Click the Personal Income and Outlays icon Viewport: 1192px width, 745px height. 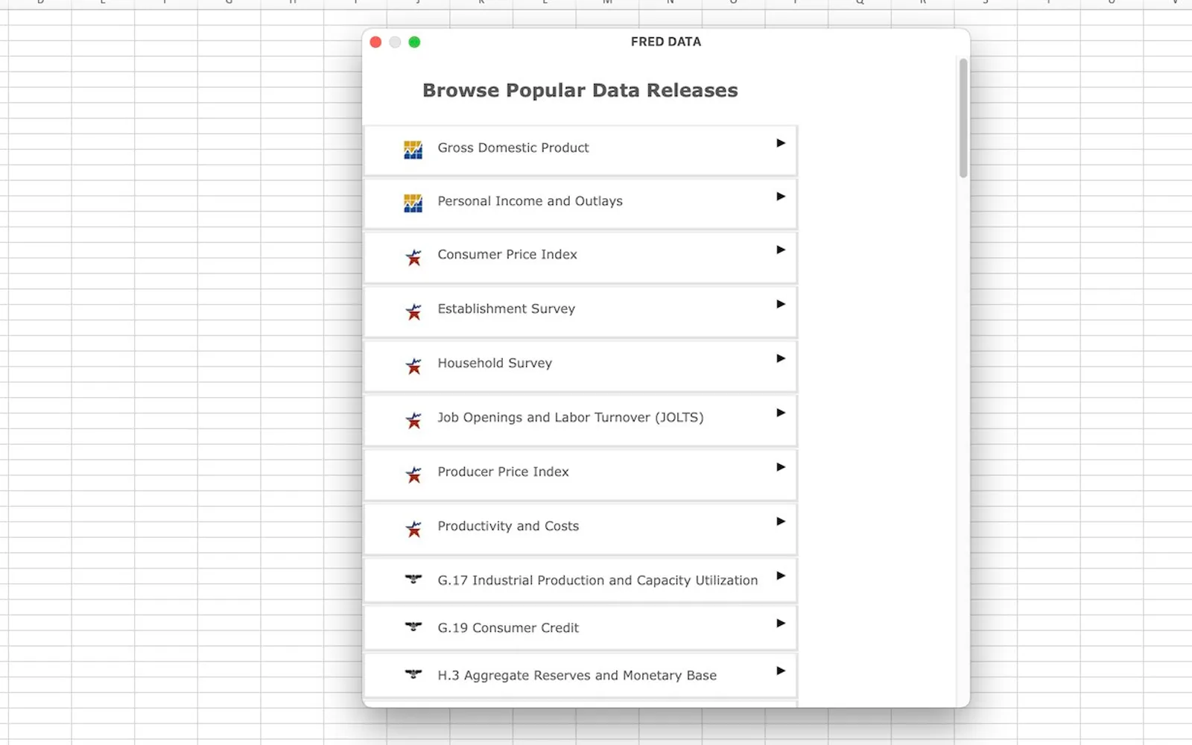pyautogui.click(x=413, y=203)
